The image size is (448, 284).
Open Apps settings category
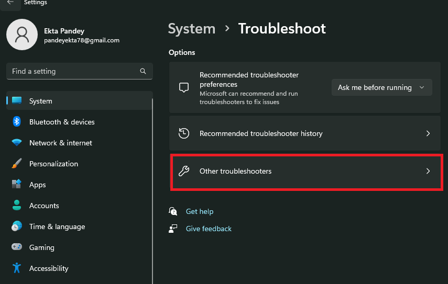coord(38,185)
